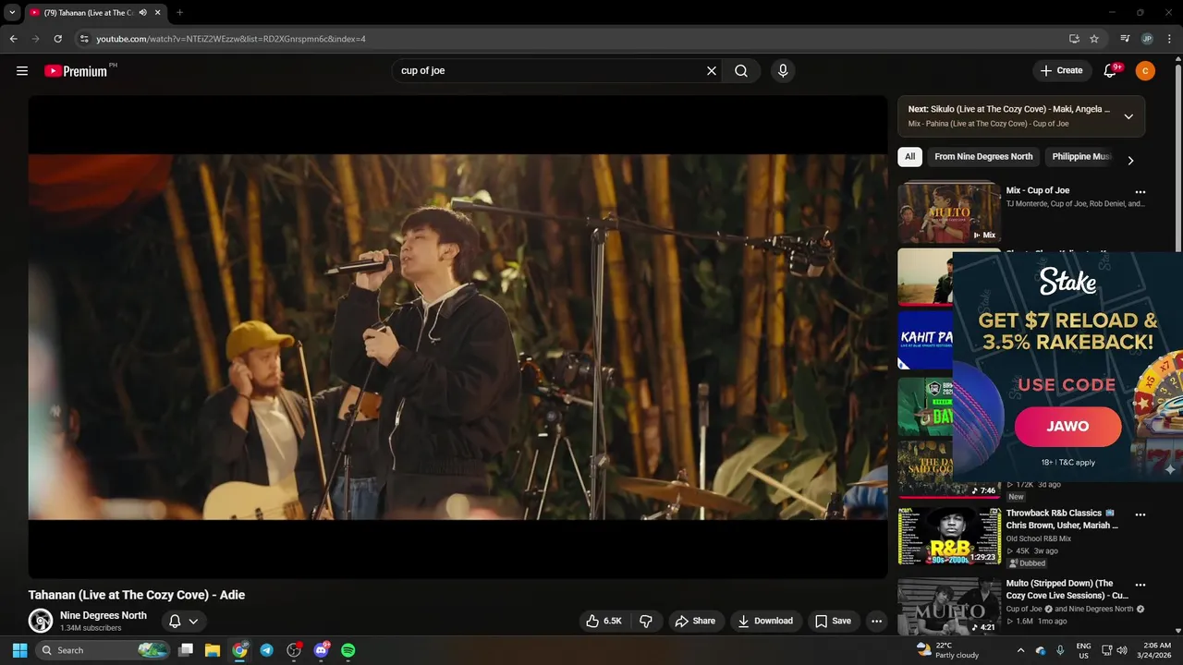Save video to playlist

(833, 621)
